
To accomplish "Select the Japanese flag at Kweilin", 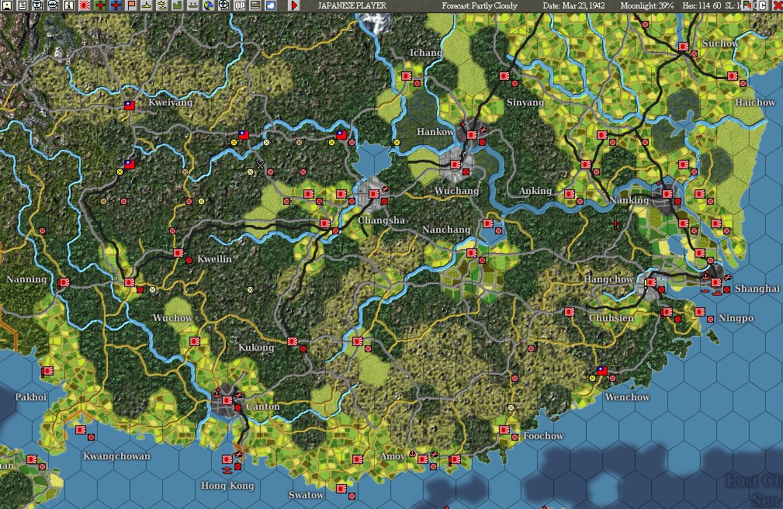I will pos(178,253).
